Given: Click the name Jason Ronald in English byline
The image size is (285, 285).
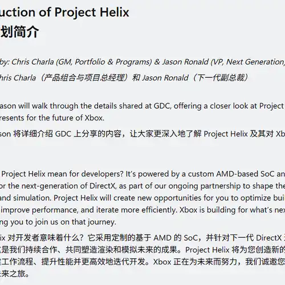Looking at the screenshot, I should [185, 62].
